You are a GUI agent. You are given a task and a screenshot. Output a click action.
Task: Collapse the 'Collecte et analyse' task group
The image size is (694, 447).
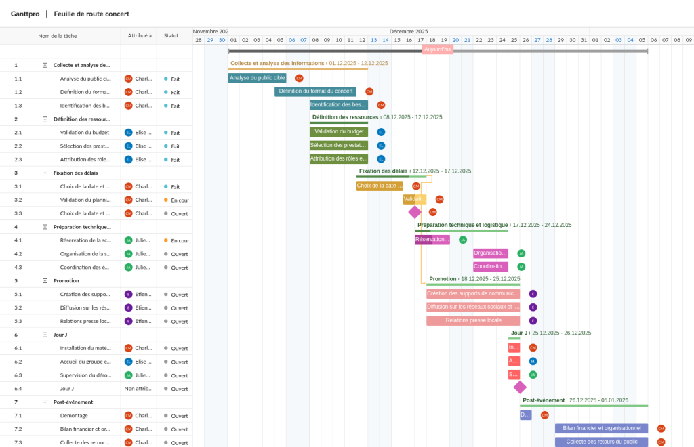[x=45, y=65]
